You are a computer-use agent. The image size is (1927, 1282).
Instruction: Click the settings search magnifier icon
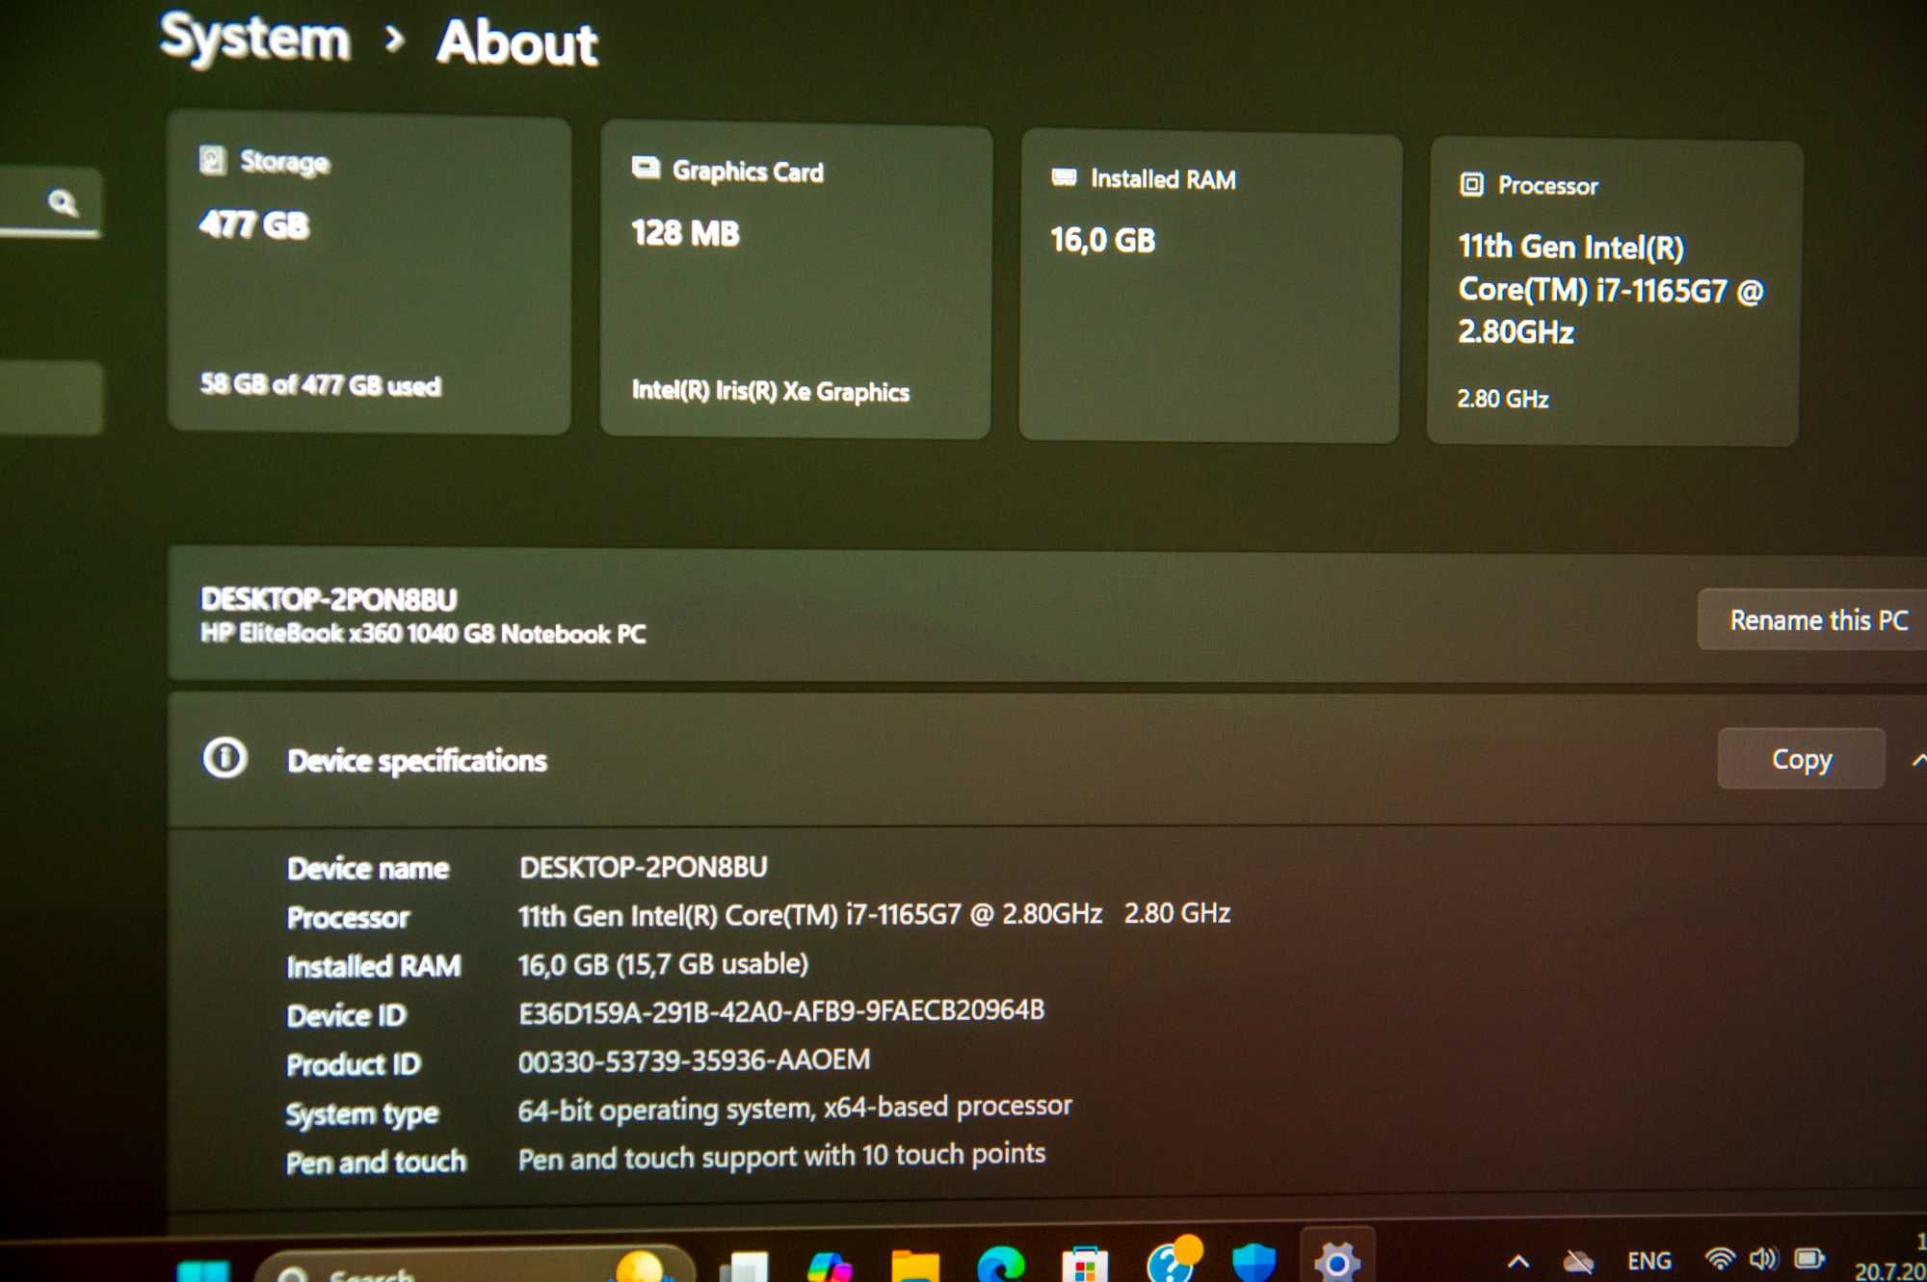tap(63, 202)
